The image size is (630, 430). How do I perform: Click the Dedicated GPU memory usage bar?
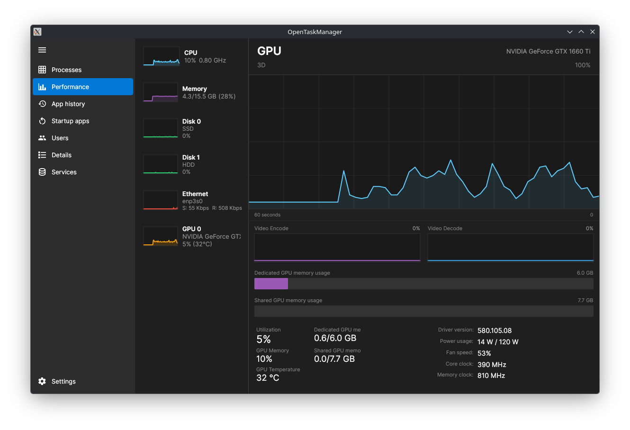tap(423, 283)
